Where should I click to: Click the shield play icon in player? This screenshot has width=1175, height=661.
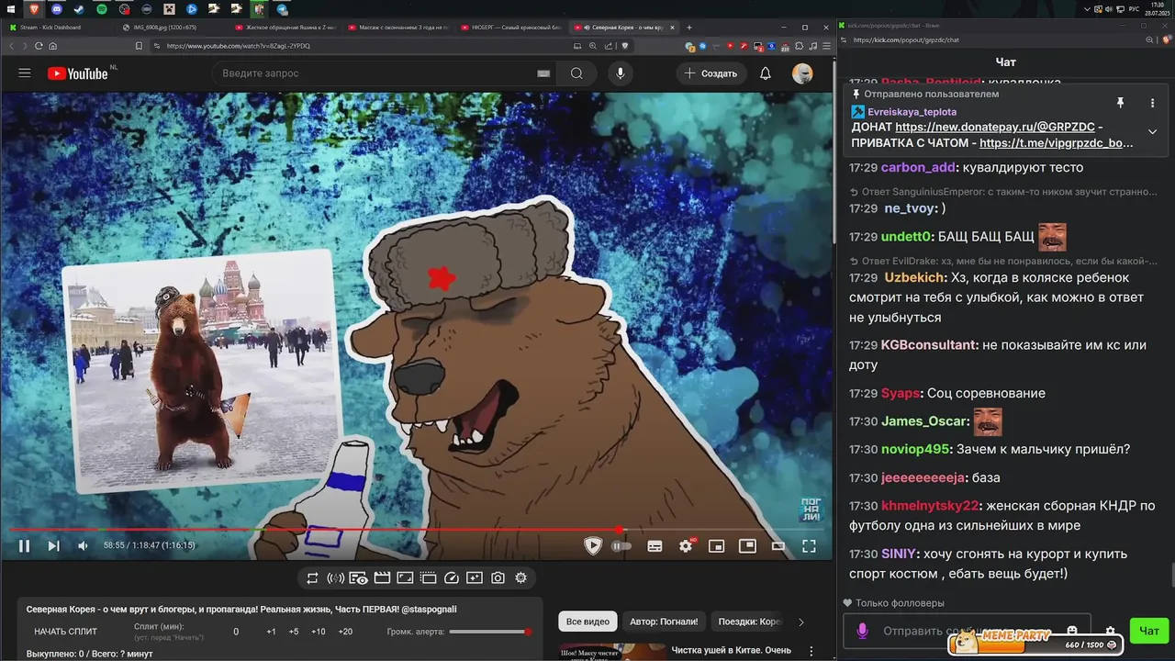[x=593, y=545]
